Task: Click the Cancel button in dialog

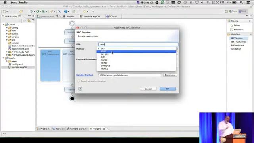Action: (148, 89)
